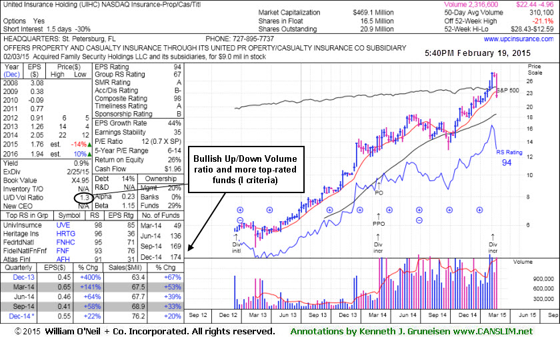Click the Book Value X4.95 row
Viewport: 560px width, 337px height.
[47, 180]
